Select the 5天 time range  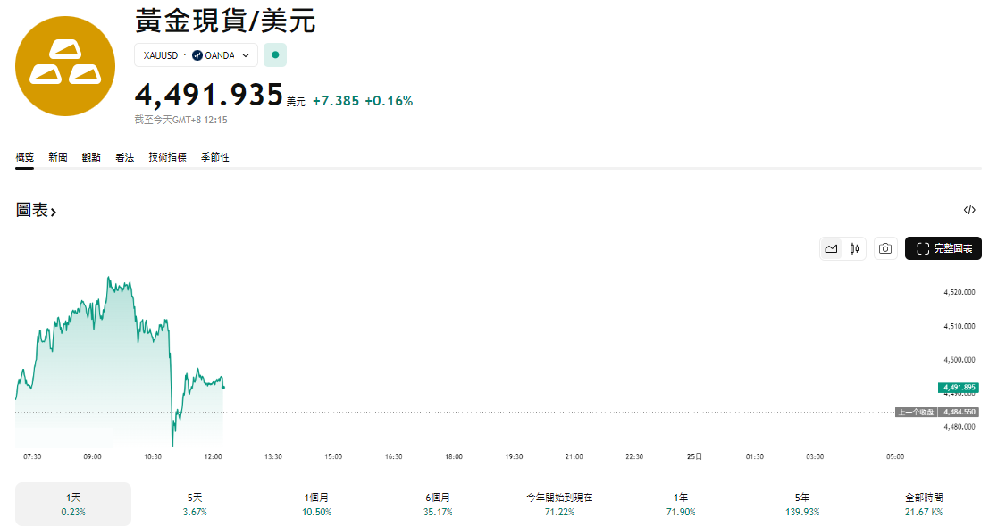(193, 503)
